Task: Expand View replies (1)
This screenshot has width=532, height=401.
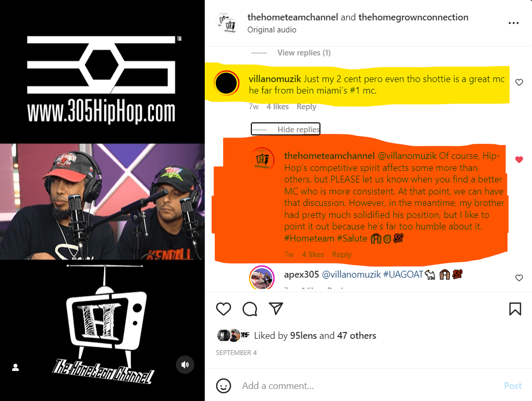Action: point(304,53)
